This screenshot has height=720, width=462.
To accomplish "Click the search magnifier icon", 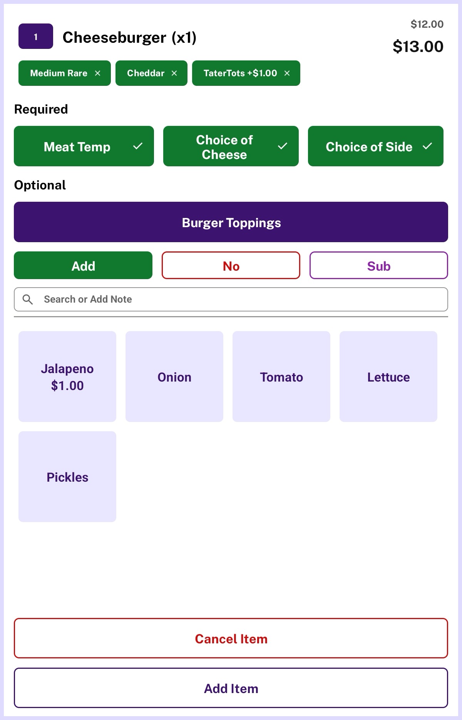I will pyautogui.click(x=28, y=299).
